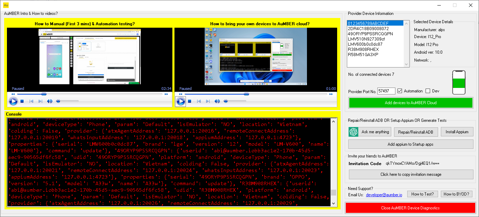Click Add appium to Startup apps

(x=411, y=144)
